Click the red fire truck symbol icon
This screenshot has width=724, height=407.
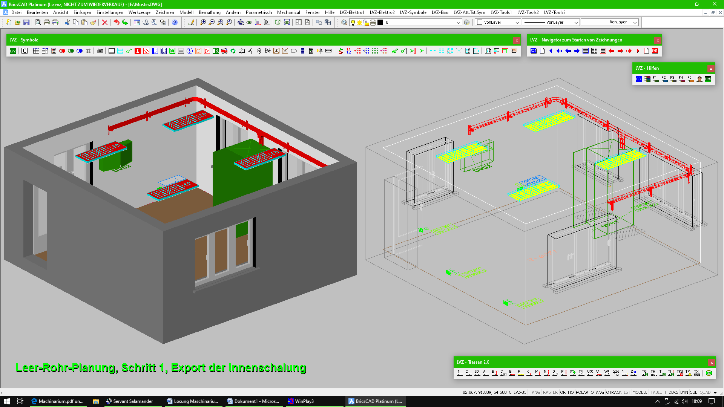(x=224, y=51)
